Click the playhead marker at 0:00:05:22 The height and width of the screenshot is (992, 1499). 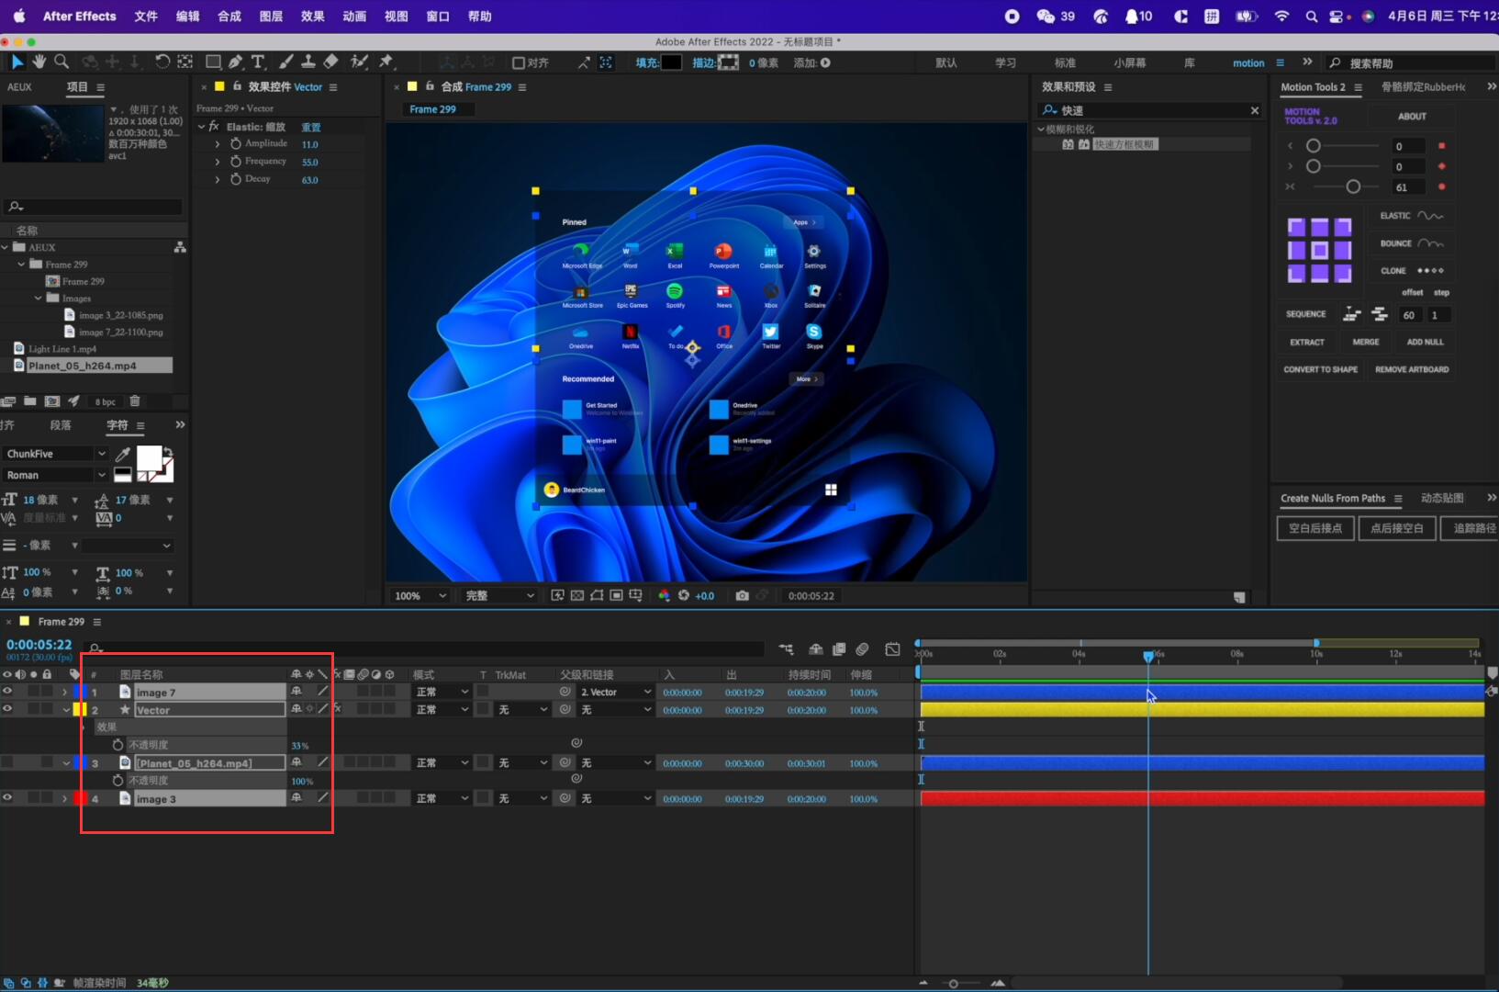tap(1147, 656)
